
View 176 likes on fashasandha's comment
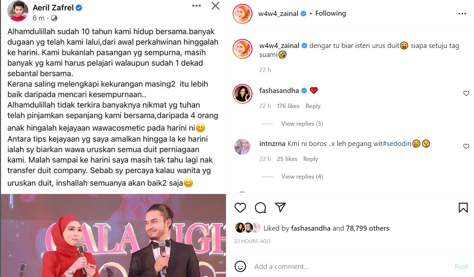[288, 106]
